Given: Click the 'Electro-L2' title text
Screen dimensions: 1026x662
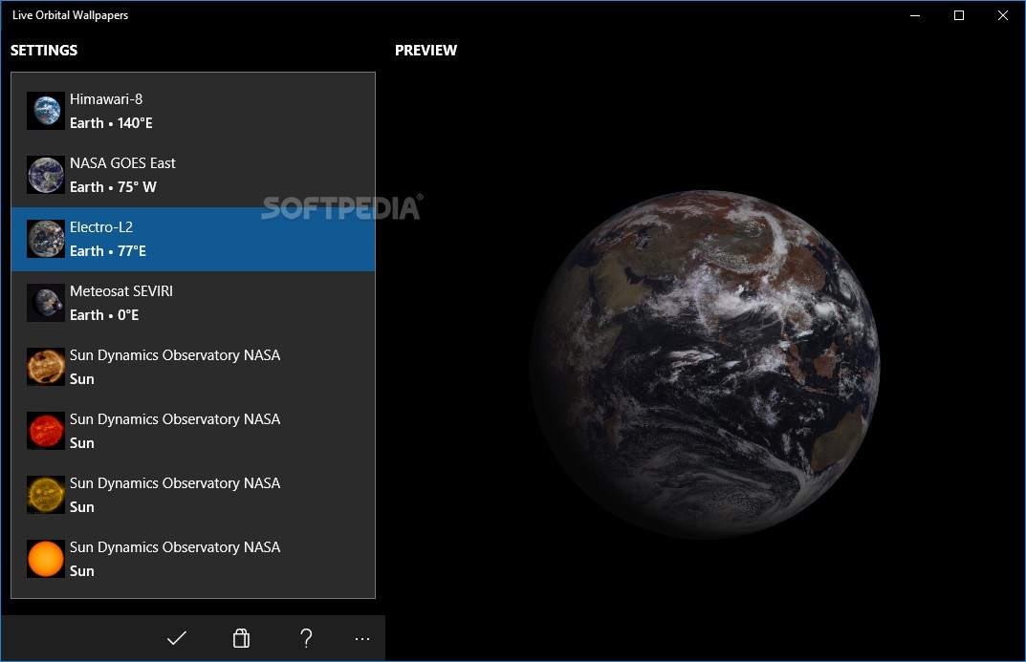Looking at the screenshot, I should pyautogui.click(x=101, y=226).
